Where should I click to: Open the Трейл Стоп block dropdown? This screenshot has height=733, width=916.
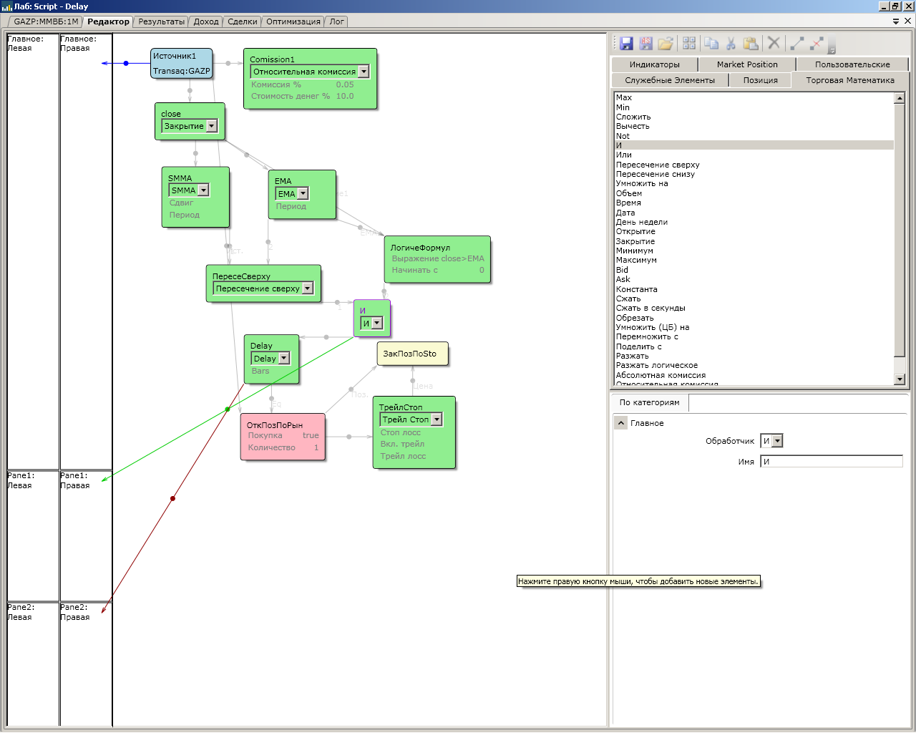(x=437, y=419)
